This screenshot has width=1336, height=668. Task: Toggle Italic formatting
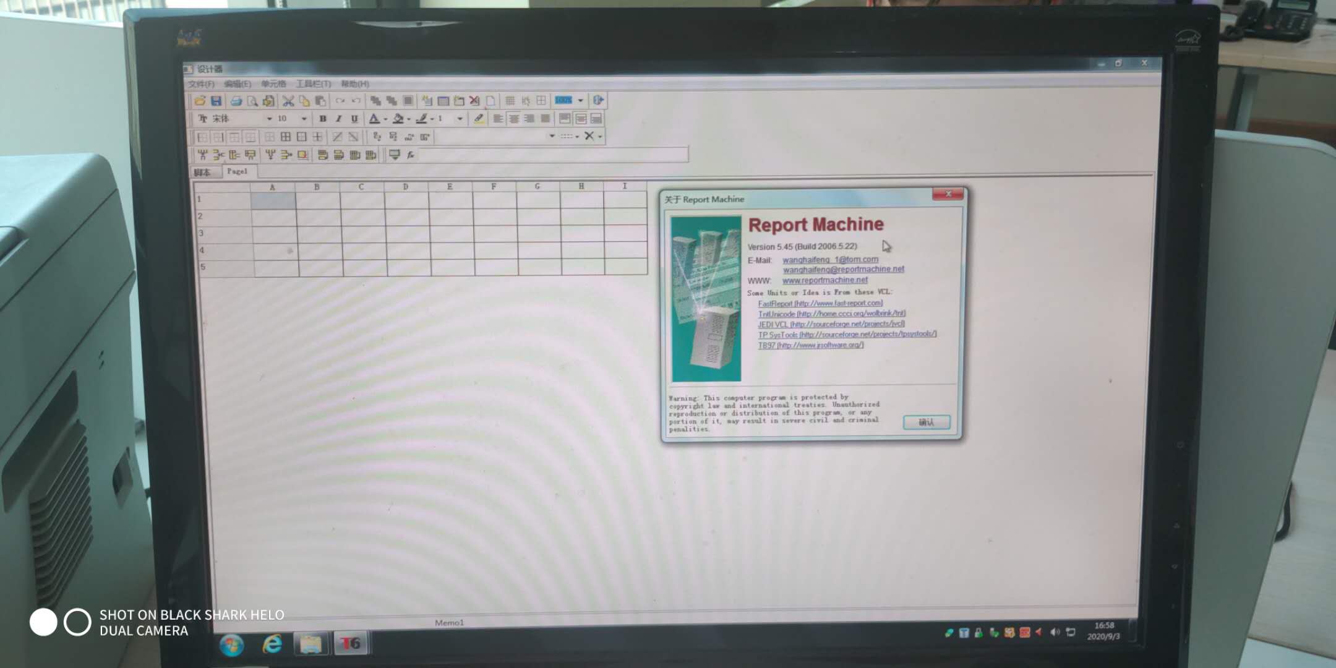point(338,118)
